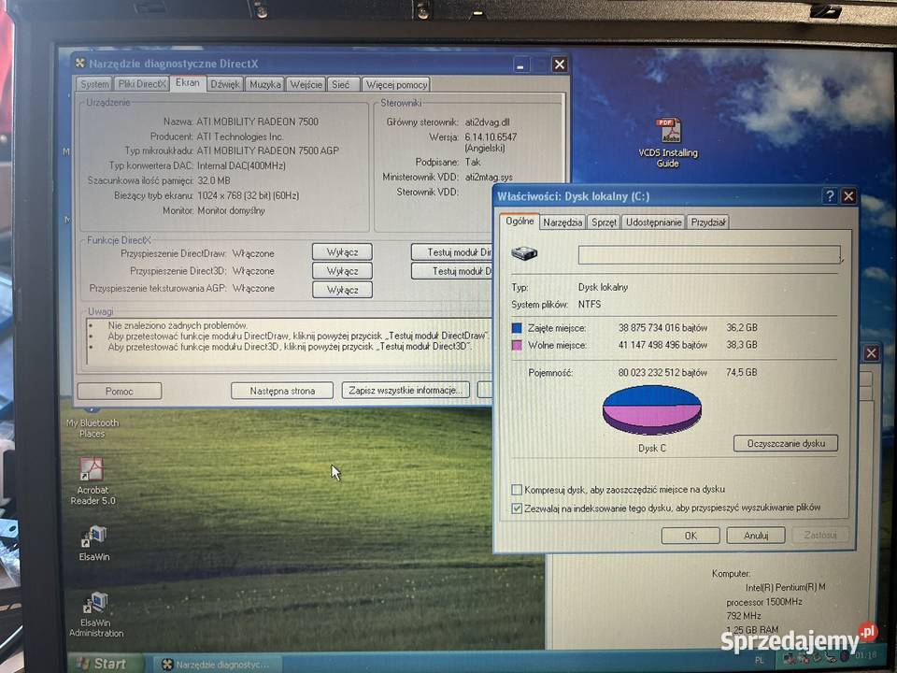Click the 32.0 MB memory value
The width and height of the screenshot is (897, 673).
213,180
